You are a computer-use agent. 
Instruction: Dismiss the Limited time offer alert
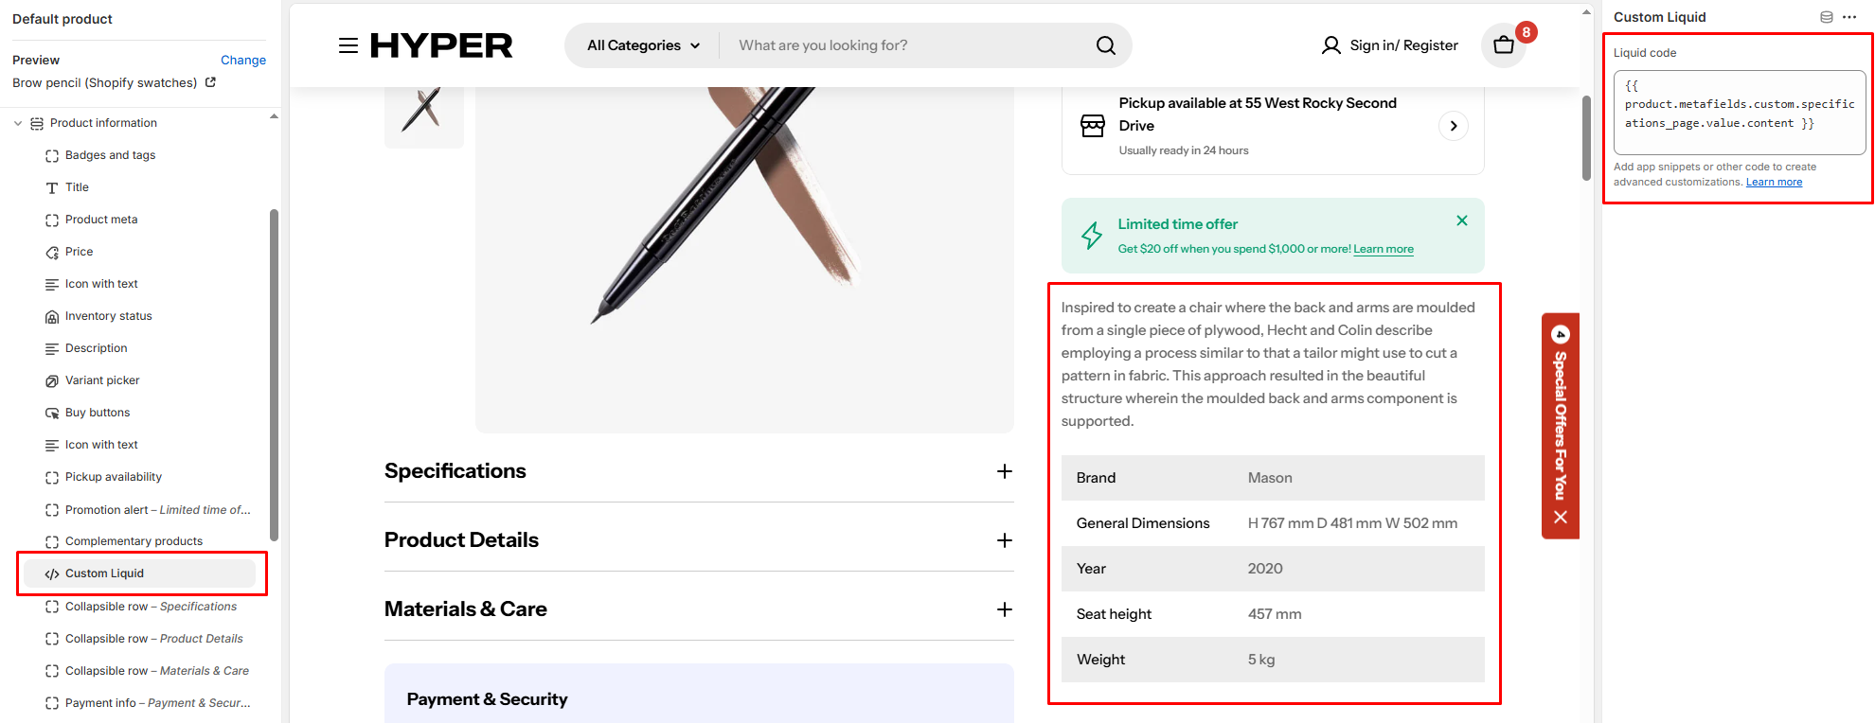pos(1462,220)
